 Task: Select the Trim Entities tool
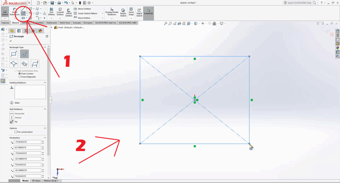point(51,12)
